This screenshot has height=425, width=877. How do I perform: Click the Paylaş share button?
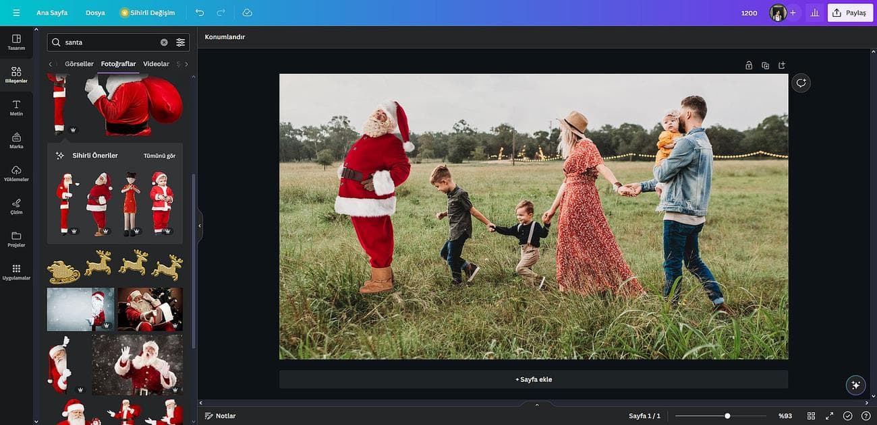click(849, 13)
